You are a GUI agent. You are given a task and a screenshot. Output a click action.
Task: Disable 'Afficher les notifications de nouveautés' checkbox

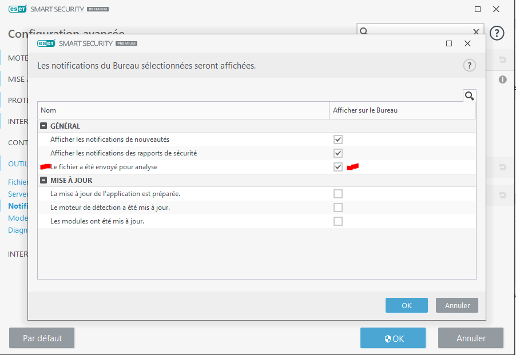tap(338, 139)
